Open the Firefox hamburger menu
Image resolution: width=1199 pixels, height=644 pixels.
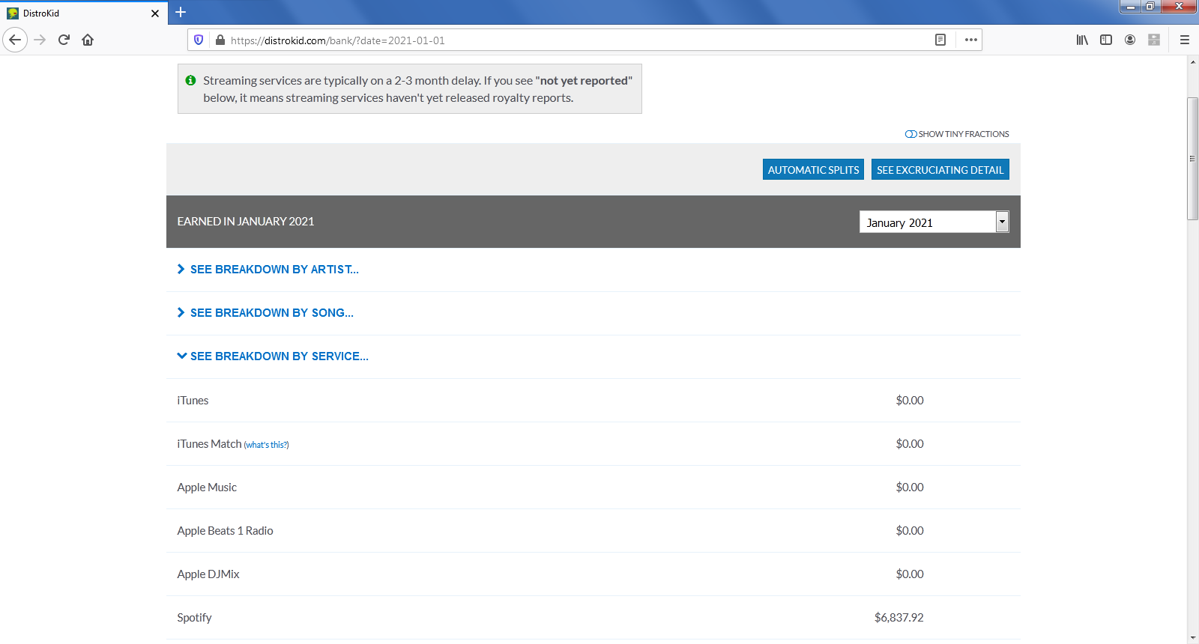pyautogui.click(x=1185, y=40)
